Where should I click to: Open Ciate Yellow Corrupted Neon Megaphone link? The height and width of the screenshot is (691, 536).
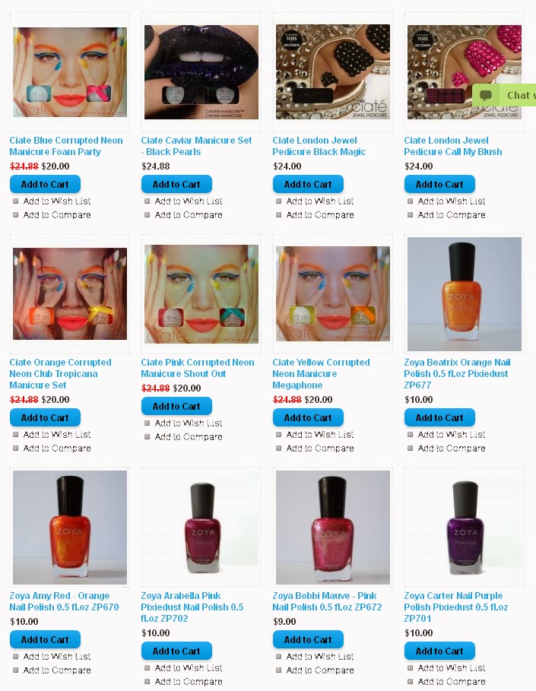[321, 374]
